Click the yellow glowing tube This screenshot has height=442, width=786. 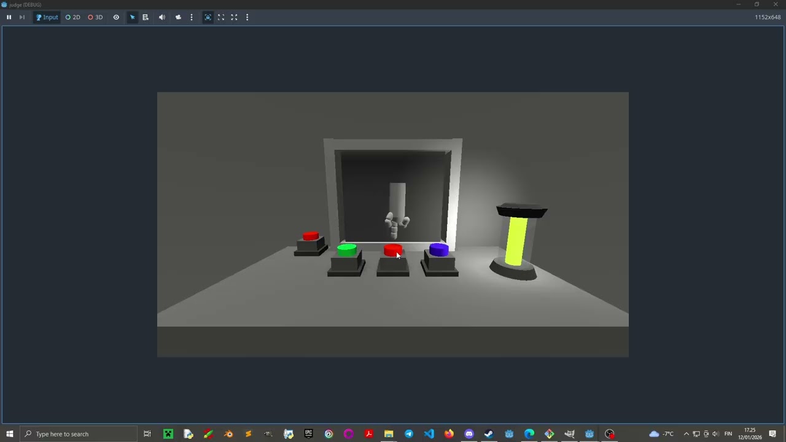516,242
